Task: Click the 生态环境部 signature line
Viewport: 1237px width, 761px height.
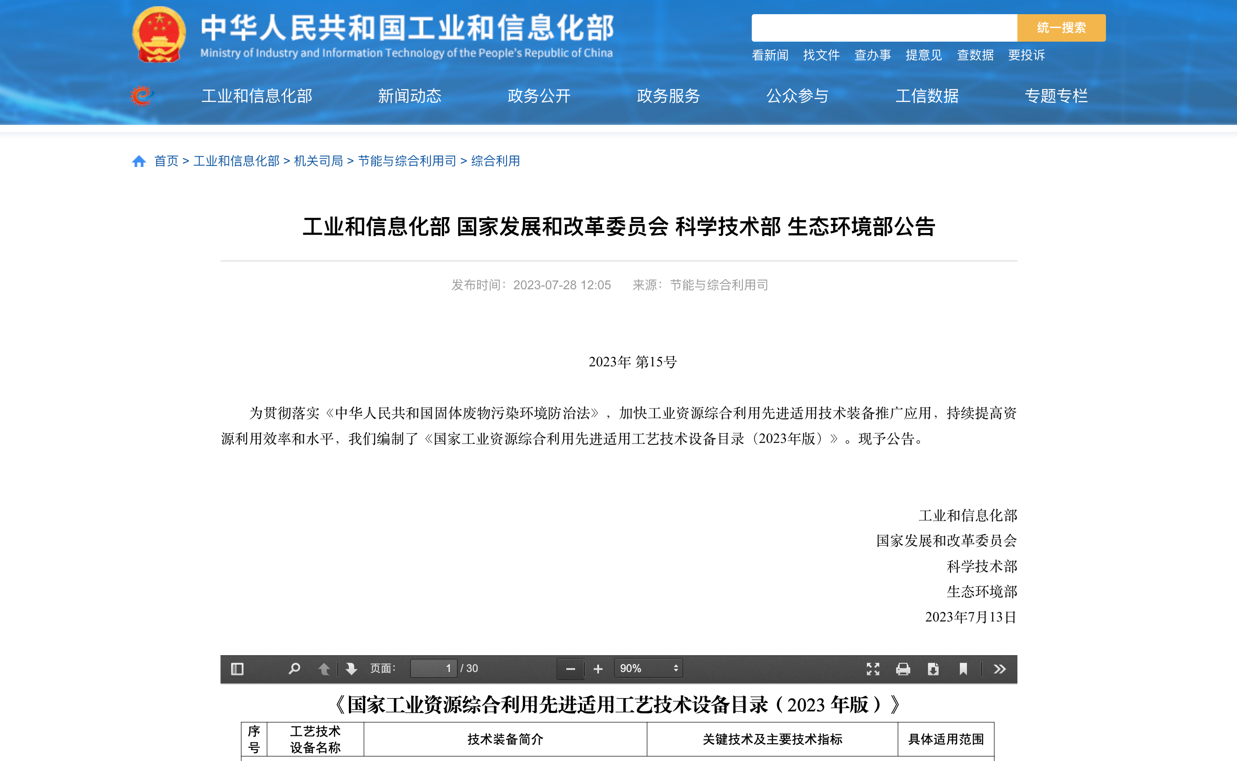Action: click(x=982, y=591)
